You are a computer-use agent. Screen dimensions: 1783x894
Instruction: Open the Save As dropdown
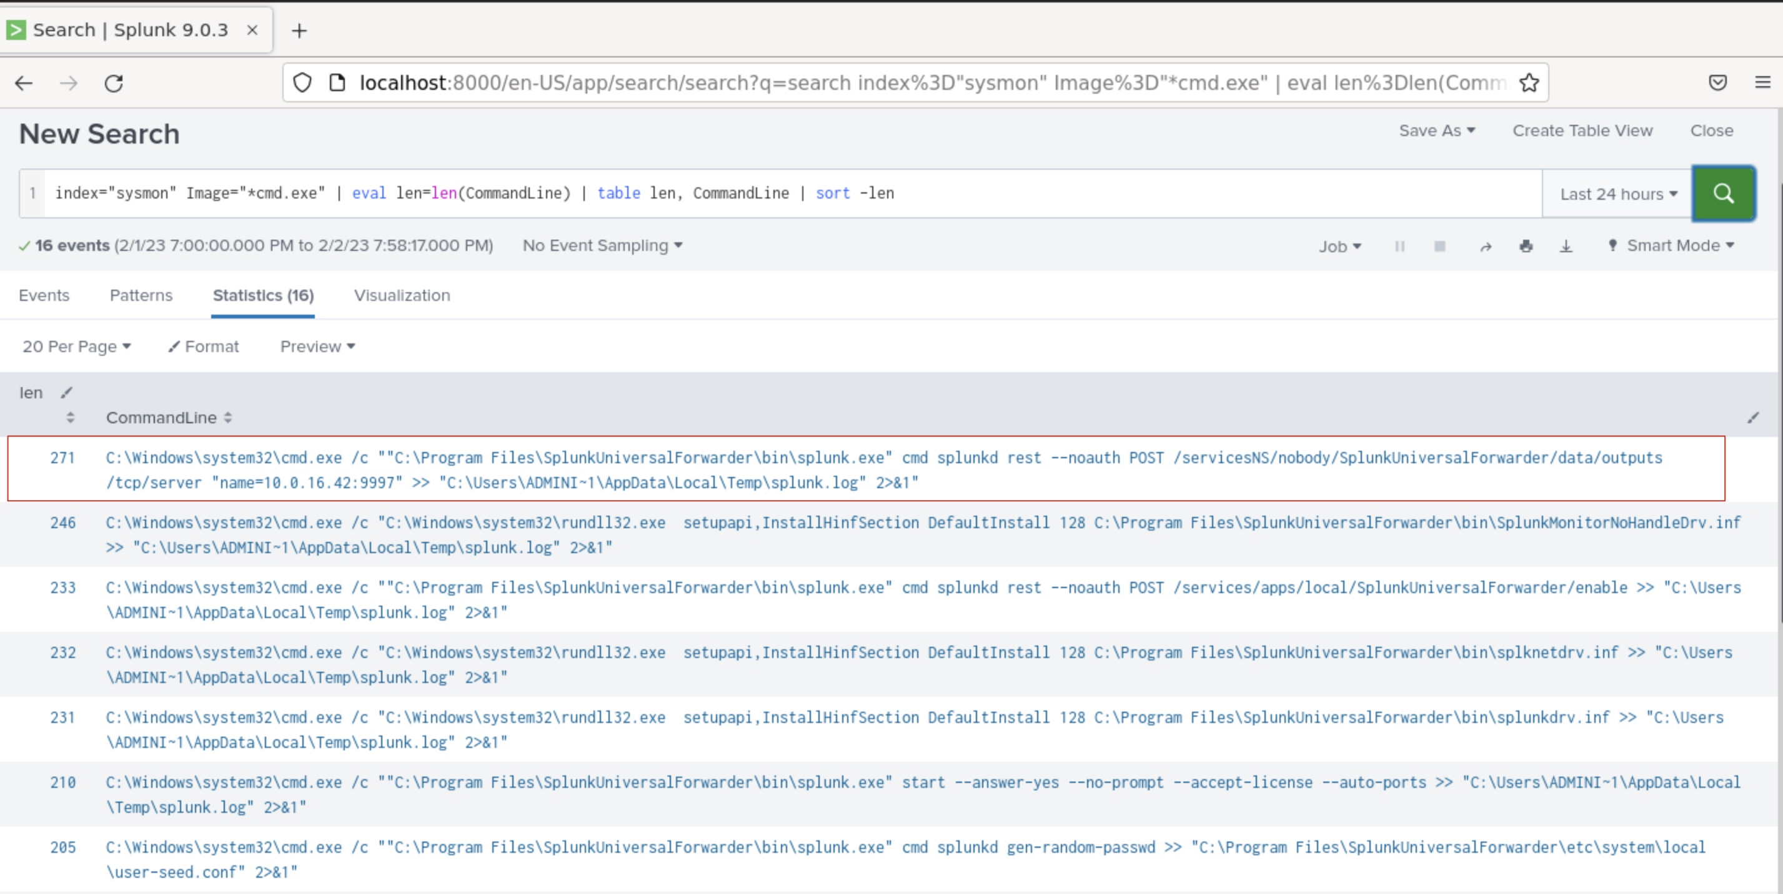(1437, 130)
